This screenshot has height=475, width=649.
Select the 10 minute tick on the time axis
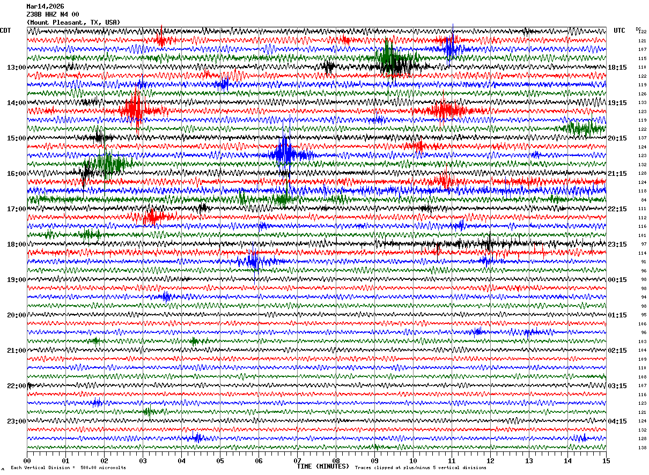tap(413, 461)
